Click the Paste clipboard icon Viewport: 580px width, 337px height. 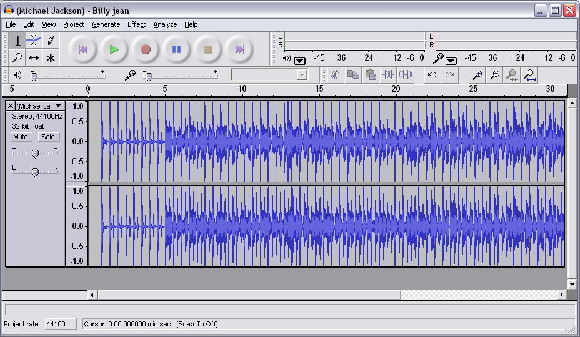[x=371, y=75]
